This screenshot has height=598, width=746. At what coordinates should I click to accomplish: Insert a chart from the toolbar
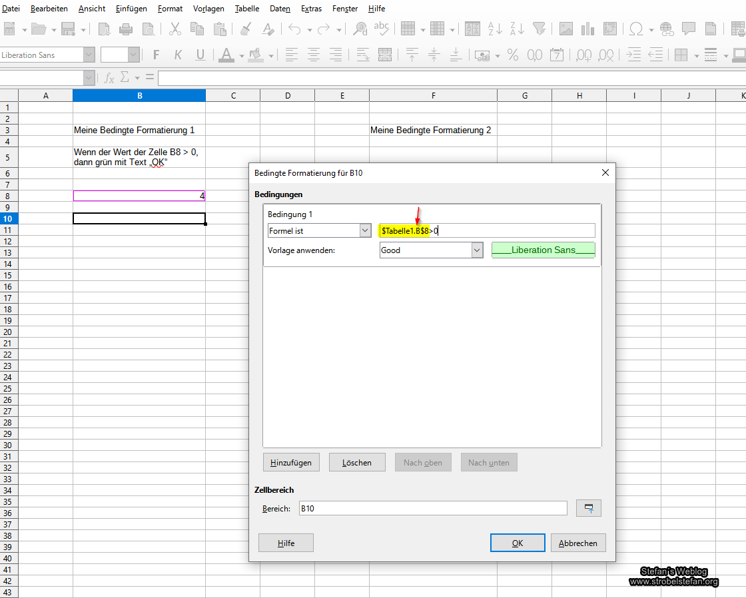[587, 29]
